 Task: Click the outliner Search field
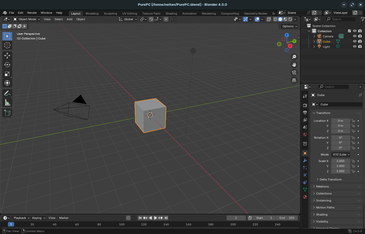point(341,19)
